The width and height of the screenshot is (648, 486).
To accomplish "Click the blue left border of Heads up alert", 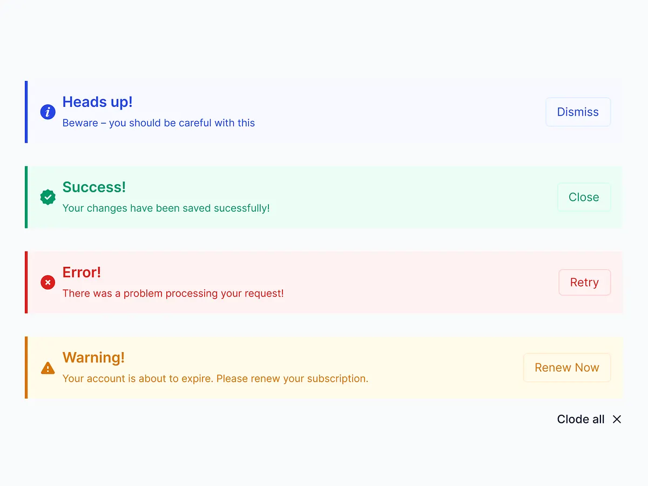I will [25, 112].
